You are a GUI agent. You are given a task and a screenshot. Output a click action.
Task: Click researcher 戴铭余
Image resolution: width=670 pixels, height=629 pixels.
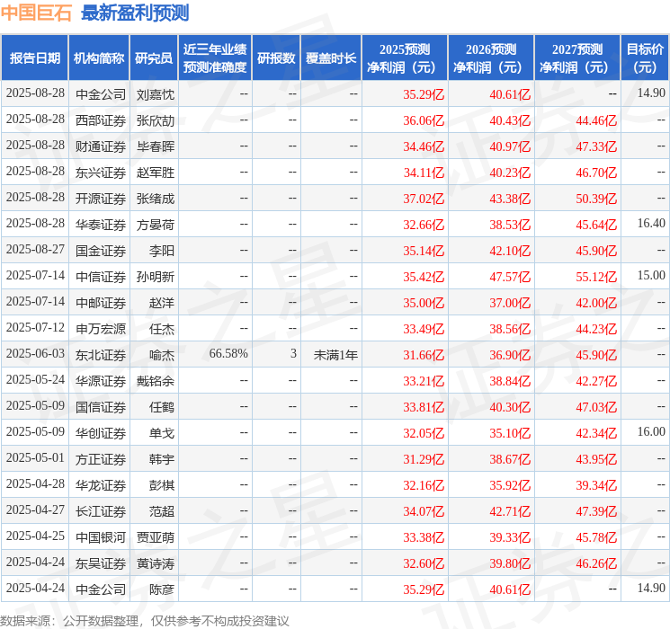pos(156,381)
